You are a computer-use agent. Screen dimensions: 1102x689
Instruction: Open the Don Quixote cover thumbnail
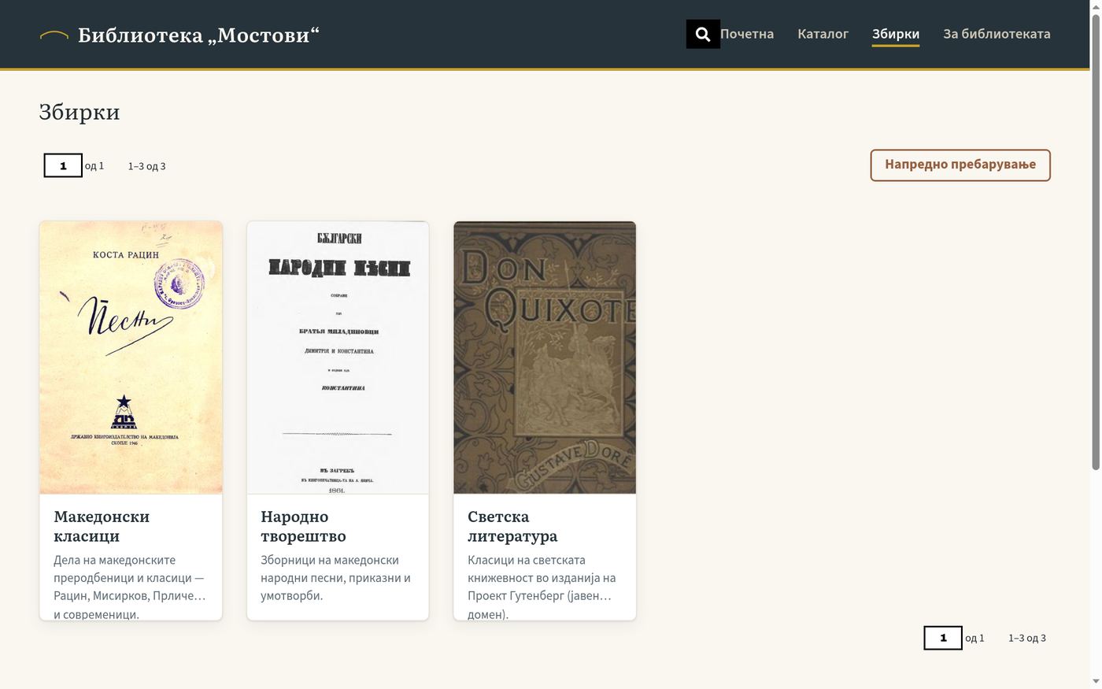545,357
